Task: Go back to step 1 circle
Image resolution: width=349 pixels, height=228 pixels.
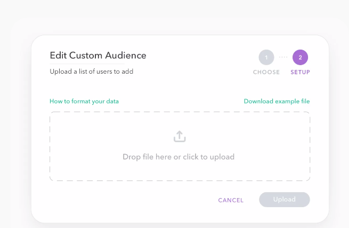Action: [266, 57]
